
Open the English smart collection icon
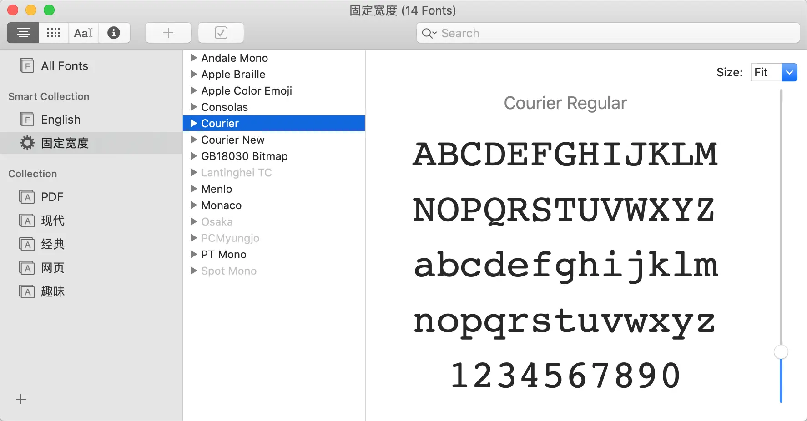point(27,120)
